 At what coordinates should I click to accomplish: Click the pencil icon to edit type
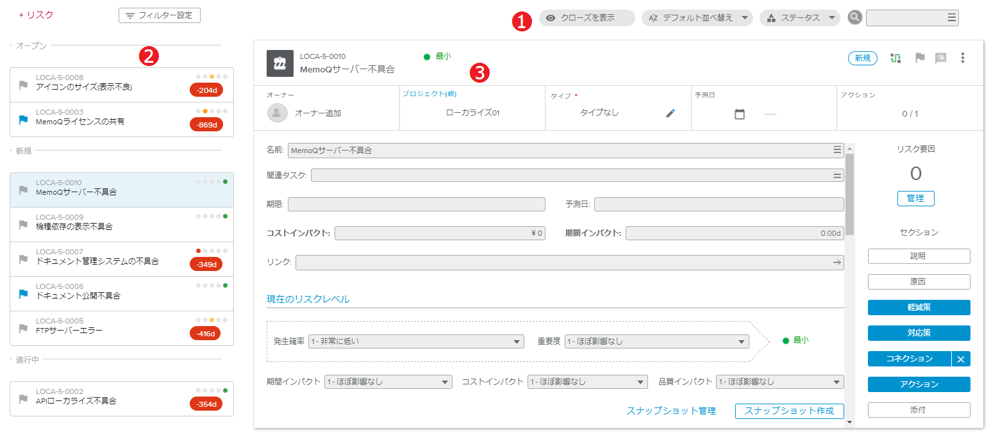click(670, 113)
